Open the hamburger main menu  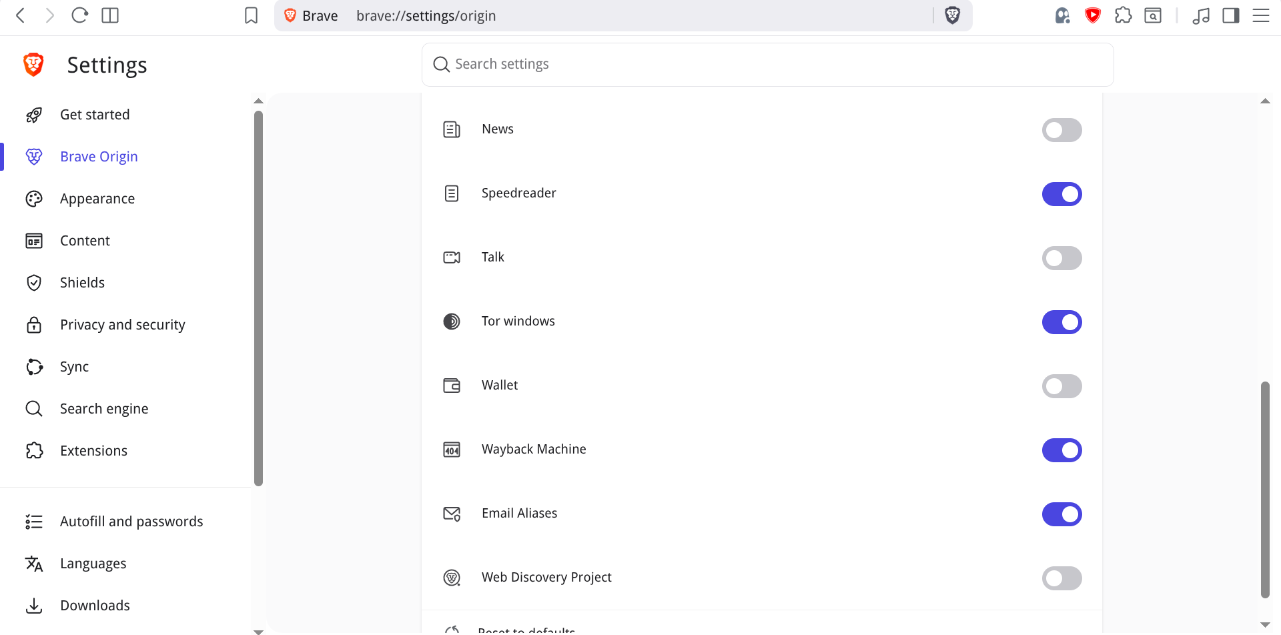pyautogui.click(x=1261, y=15)
